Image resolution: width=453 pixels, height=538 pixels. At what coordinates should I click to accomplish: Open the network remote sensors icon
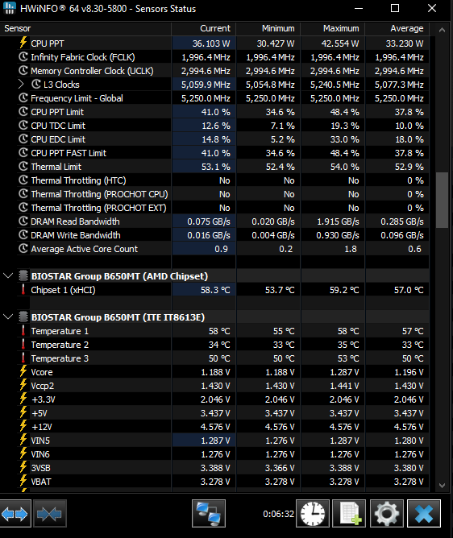click(209, 514)
